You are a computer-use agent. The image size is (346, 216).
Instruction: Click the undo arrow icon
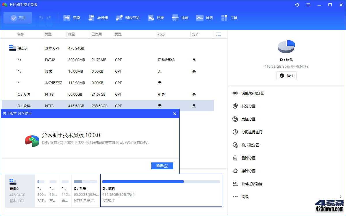[x=41, y=18]
